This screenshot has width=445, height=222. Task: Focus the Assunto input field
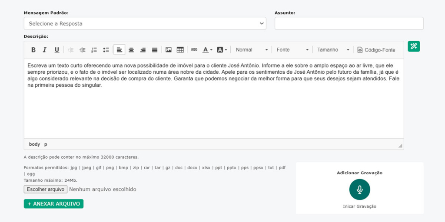349,23
